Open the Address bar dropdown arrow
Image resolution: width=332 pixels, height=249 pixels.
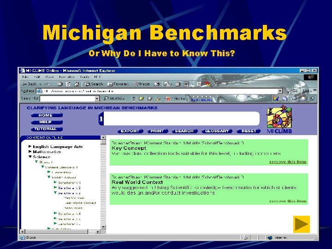(280, 91)
